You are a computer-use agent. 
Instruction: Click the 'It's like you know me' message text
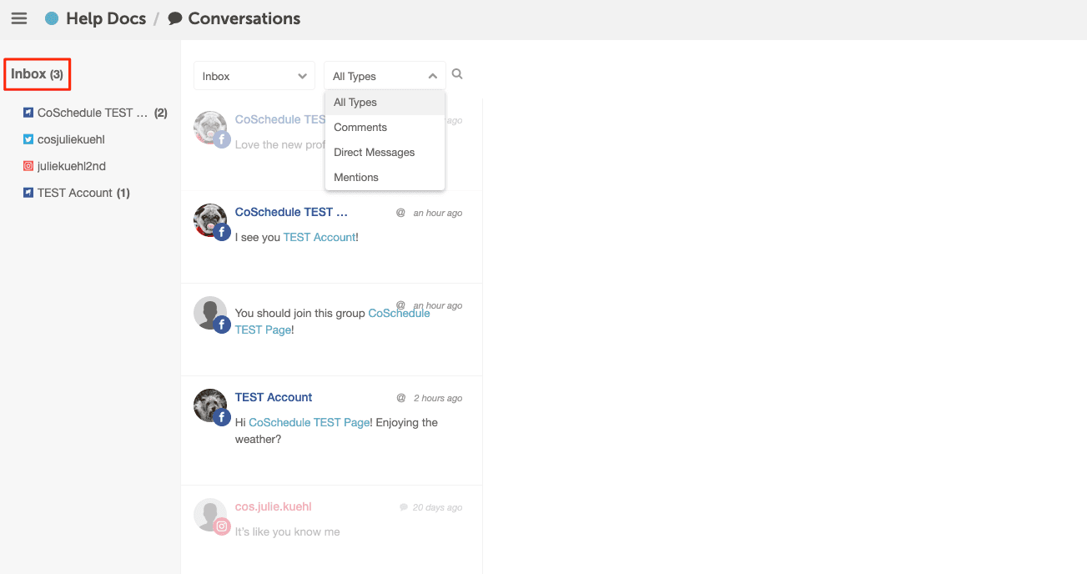pos(288,532)
